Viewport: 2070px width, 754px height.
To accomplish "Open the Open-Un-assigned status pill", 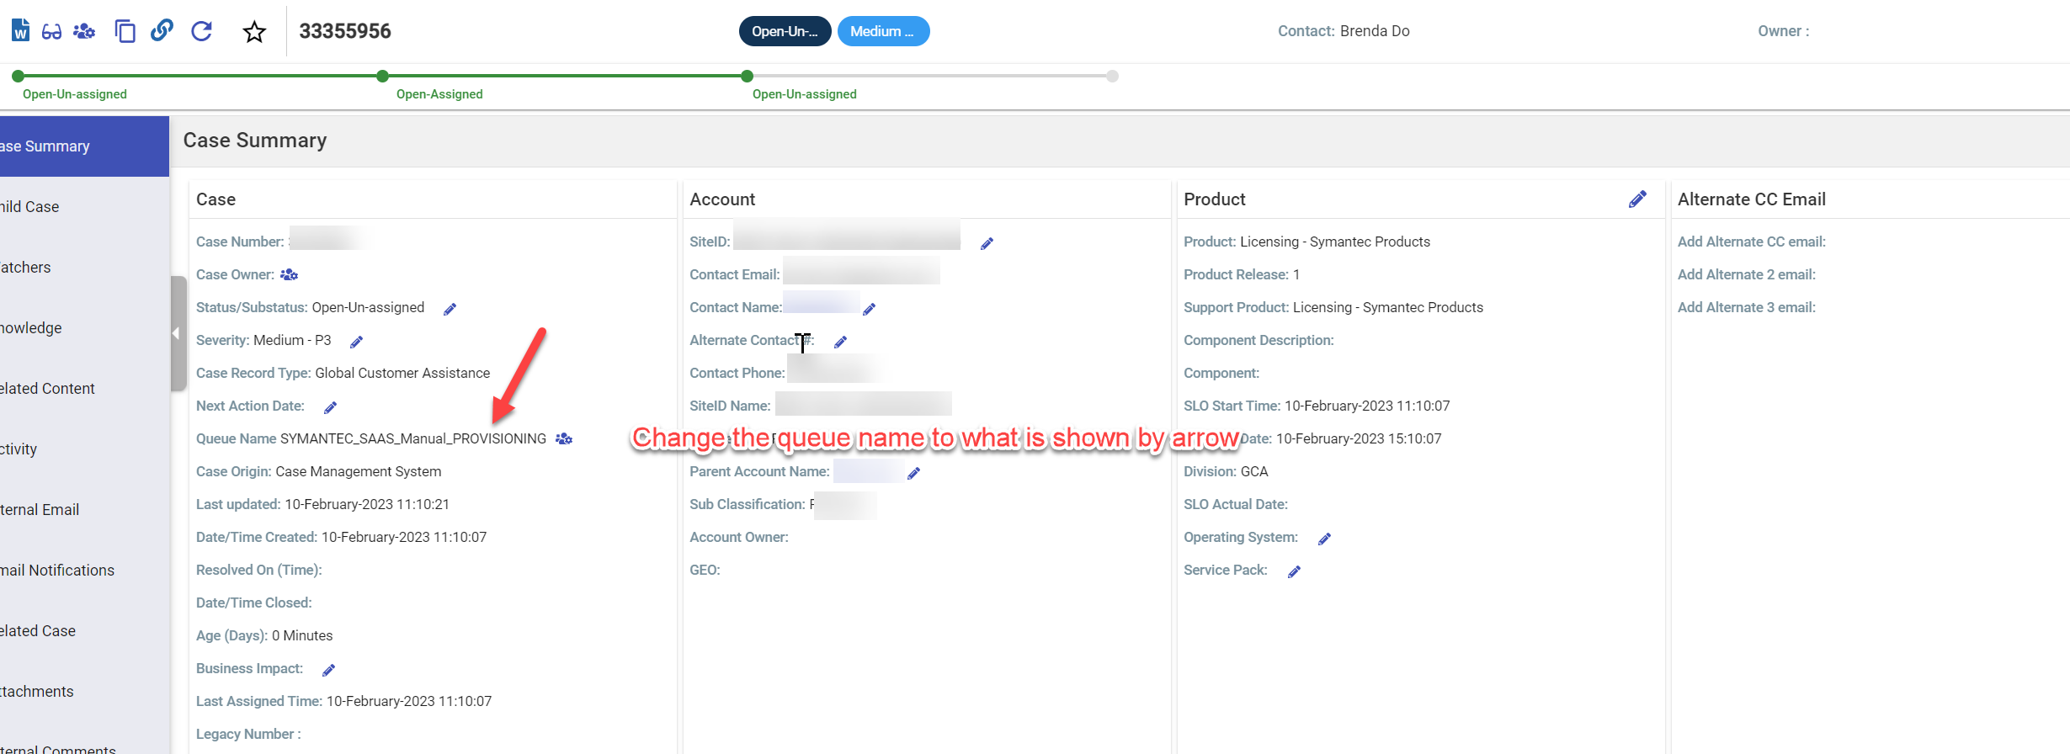I will coord(785,31).
